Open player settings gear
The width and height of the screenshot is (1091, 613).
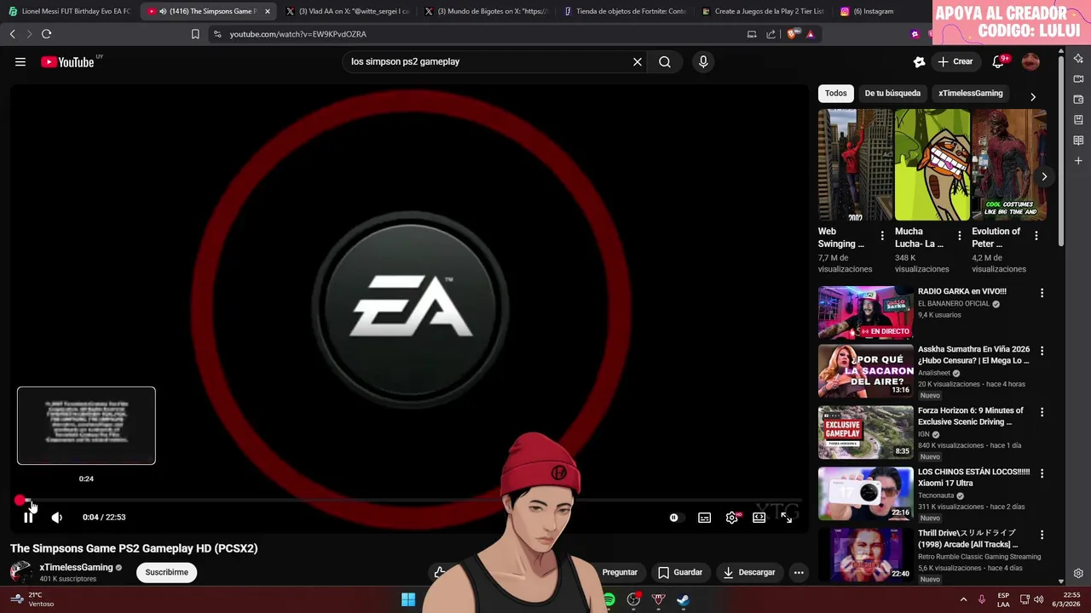tap(732, 518)
